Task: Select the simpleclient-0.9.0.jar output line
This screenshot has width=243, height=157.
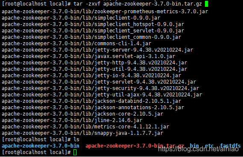Action: point(81,18)
